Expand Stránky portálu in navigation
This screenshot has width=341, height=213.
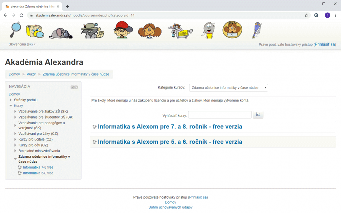click(x=11, y=100)
